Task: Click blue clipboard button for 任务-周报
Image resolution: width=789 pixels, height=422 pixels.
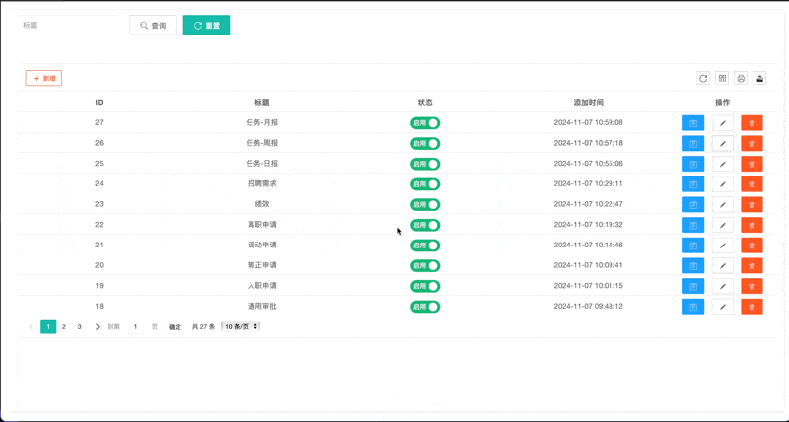Action: click(x=693, y=143)
